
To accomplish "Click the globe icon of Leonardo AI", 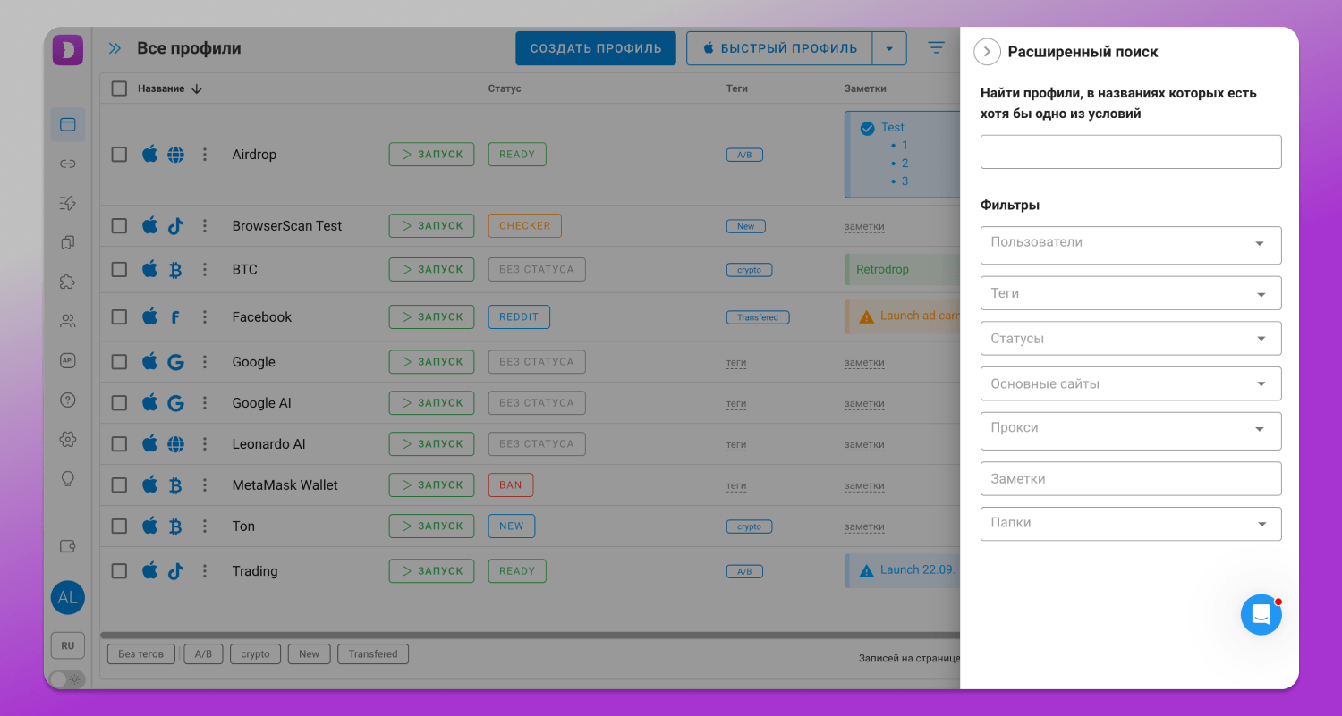I will pos(175,444).
